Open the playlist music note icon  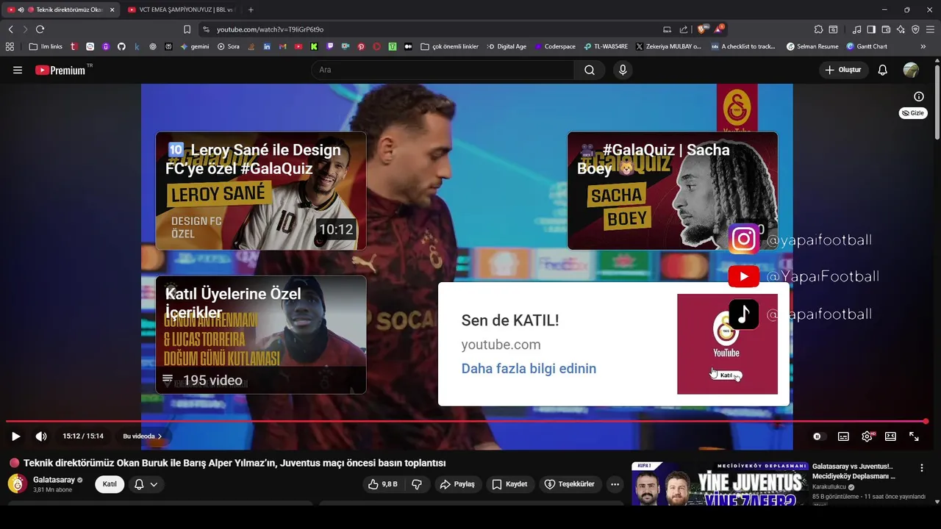[856, 29]
